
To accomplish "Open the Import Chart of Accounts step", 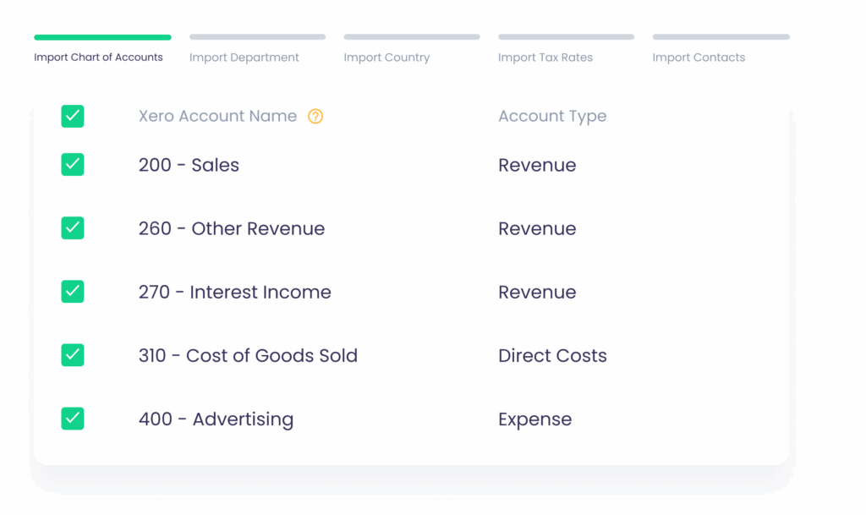I will coord(98,58).
